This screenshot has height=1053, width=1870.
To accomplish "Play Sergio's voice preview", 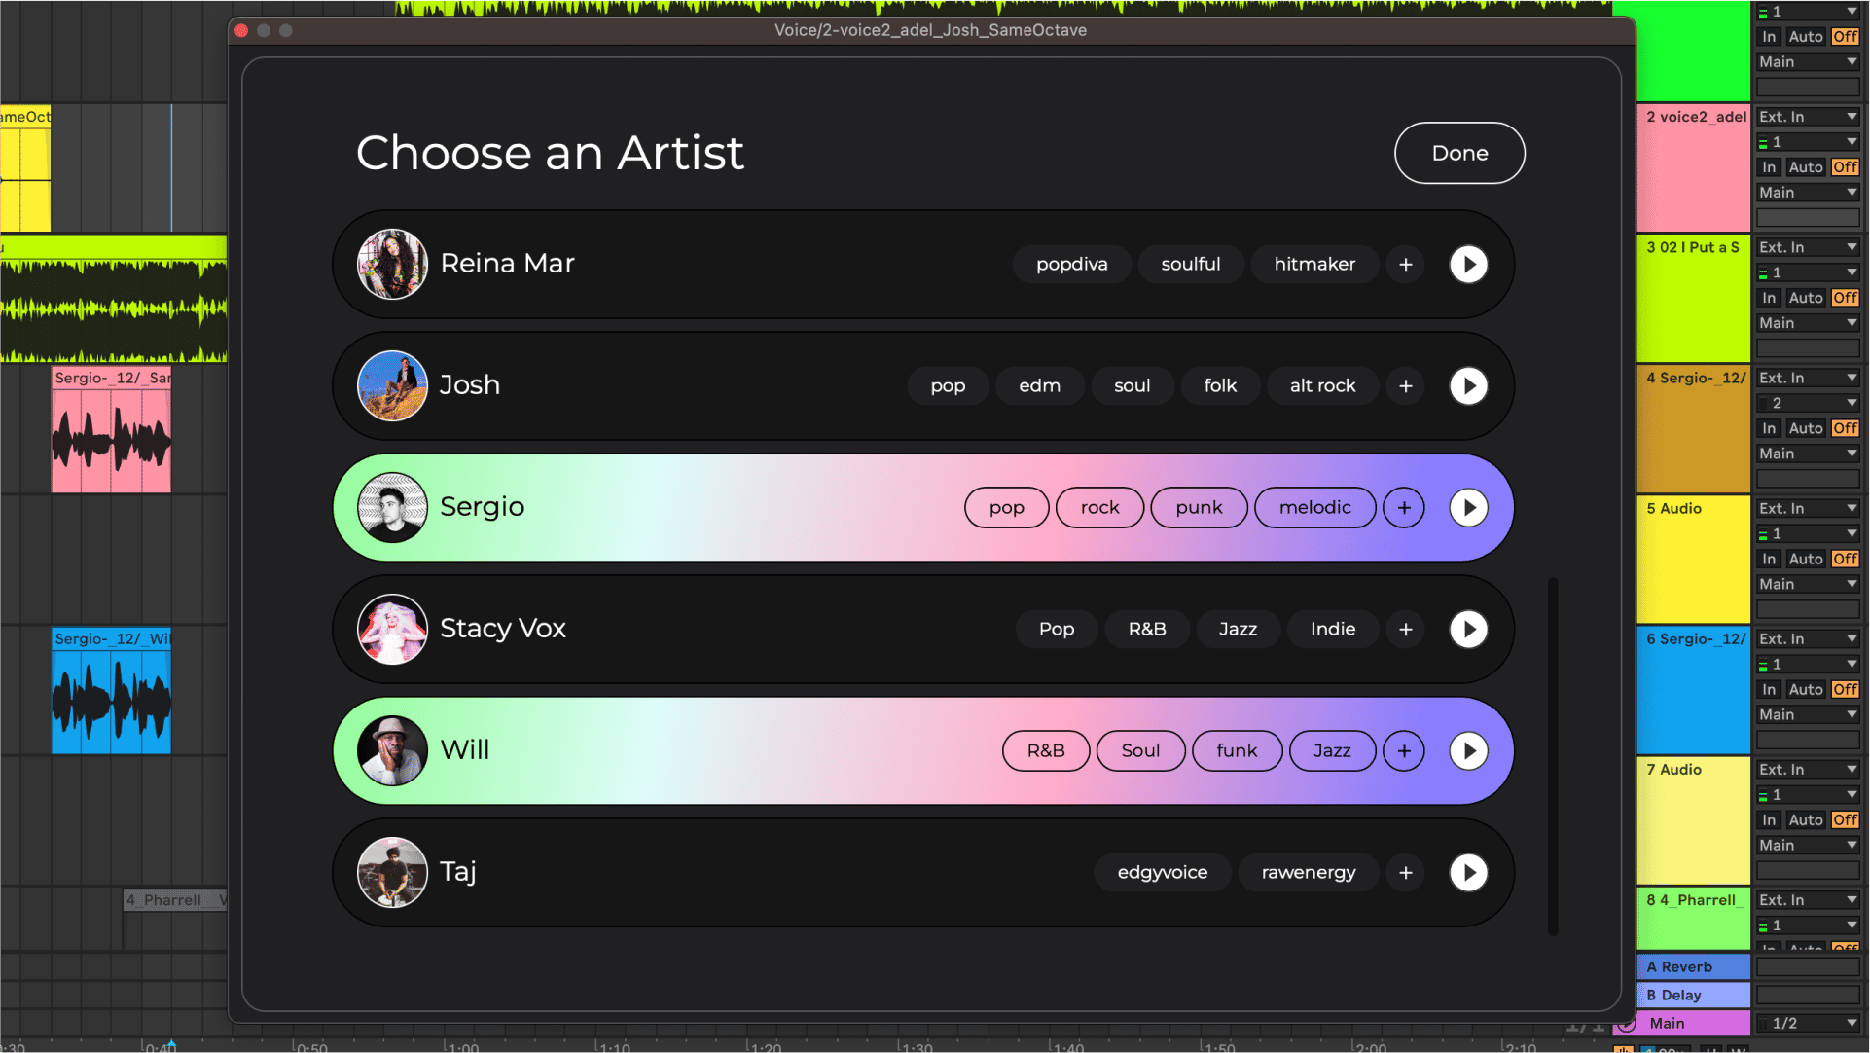I will [1468, 507].
